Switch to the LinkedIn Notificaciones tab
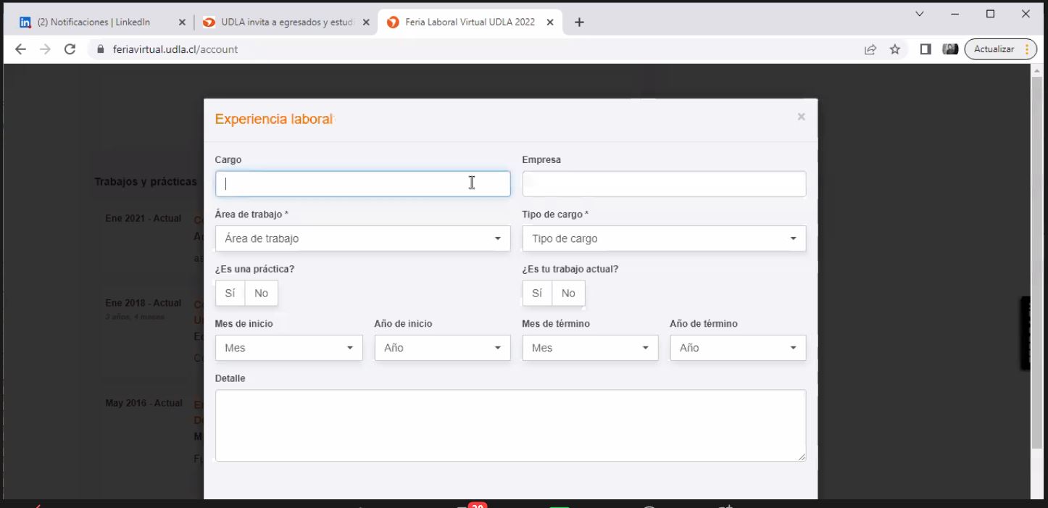 (94, 22)
